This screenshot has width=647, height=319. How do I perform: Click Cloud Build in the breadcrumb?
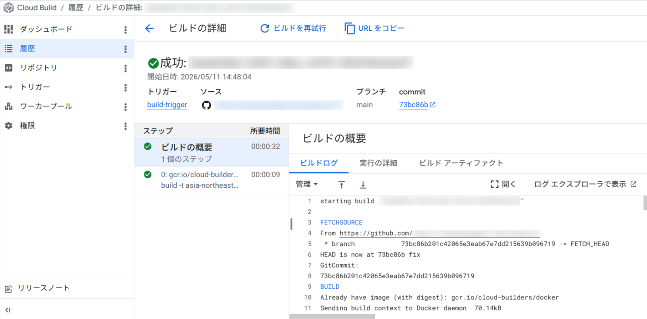pos(37,8)
